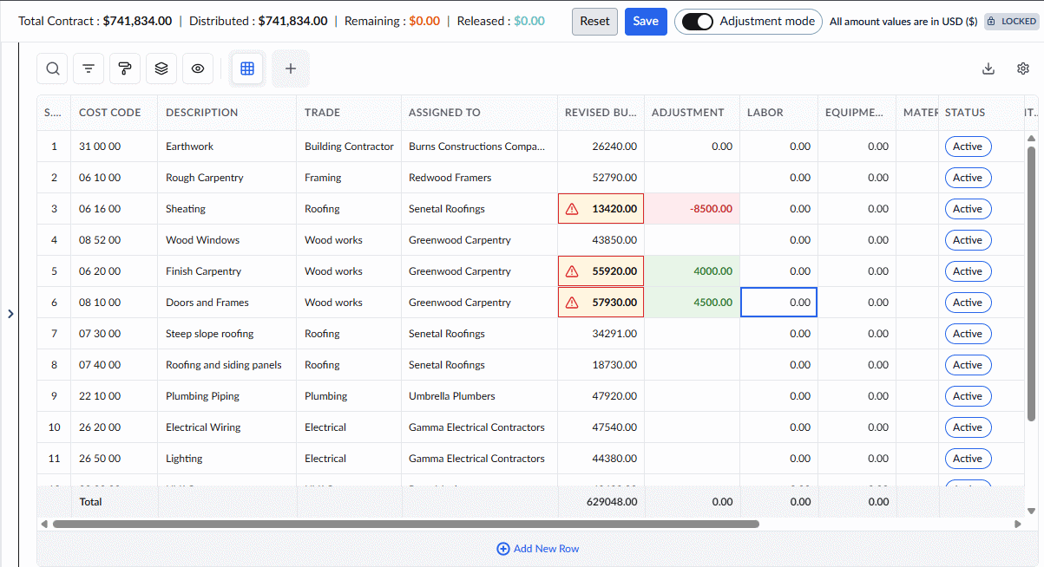The height and width of the screenshot is (567, 1044).
Task: Select the grid view icon
Action: [247, 68]
